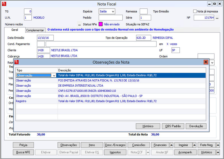
Task: Close the Observações da Nota dialog
Action: point(206,62)
